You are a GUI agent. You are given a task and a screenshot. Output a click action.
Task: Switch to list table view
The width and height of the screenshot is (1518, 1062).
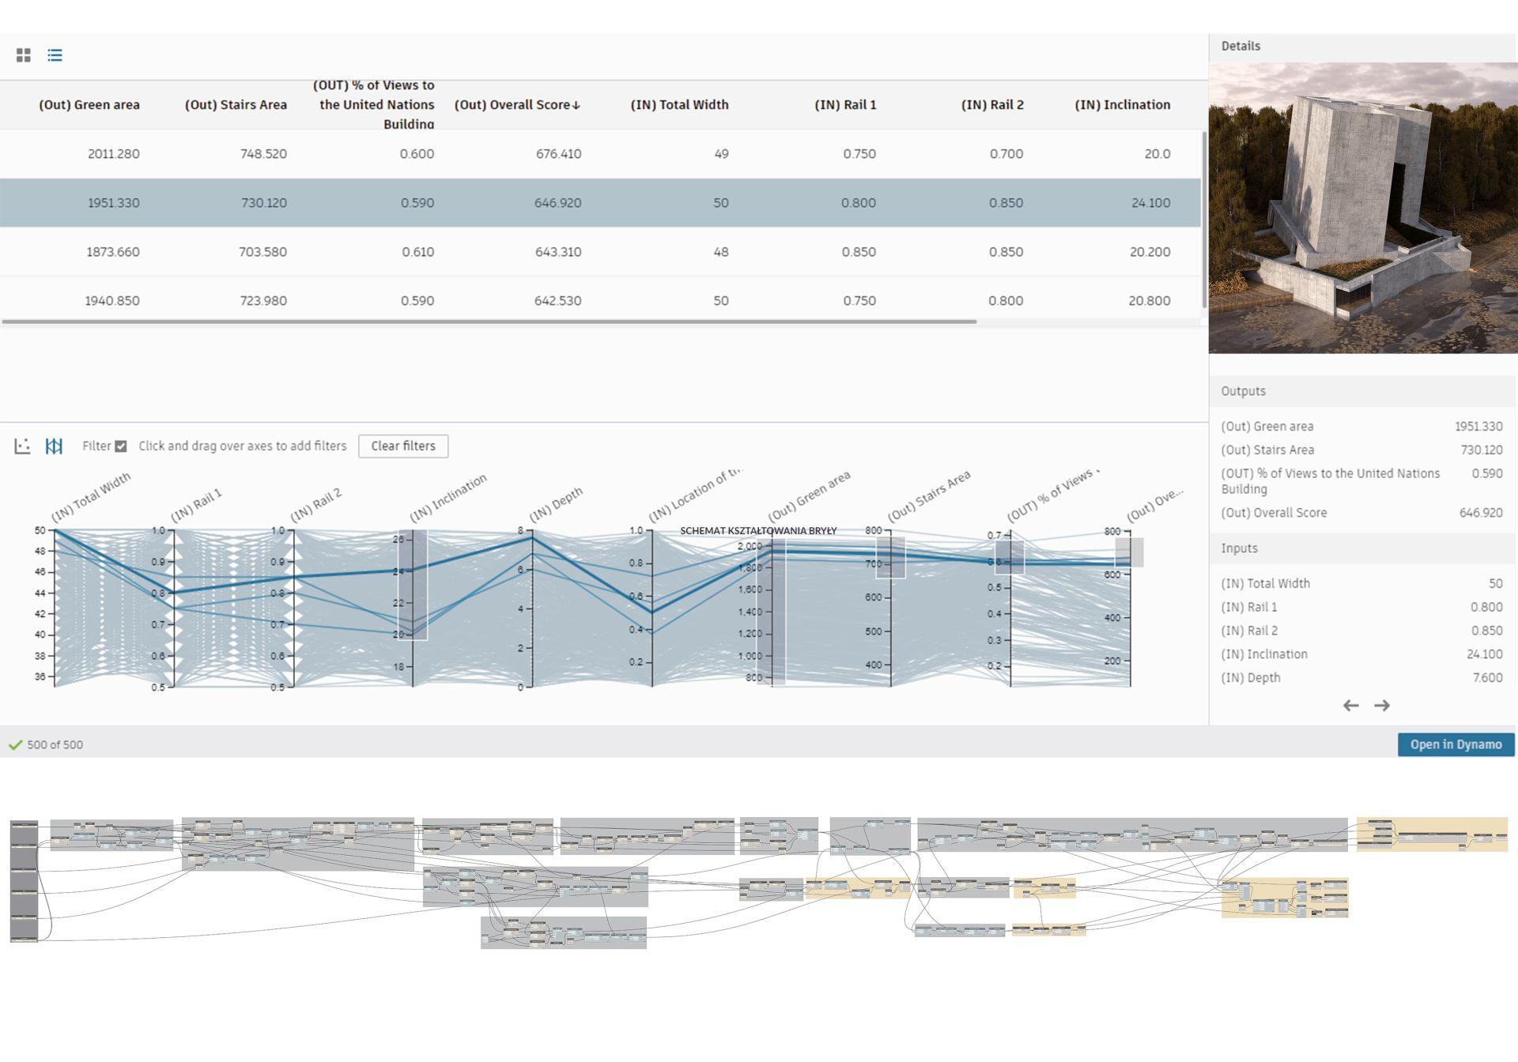55,55
